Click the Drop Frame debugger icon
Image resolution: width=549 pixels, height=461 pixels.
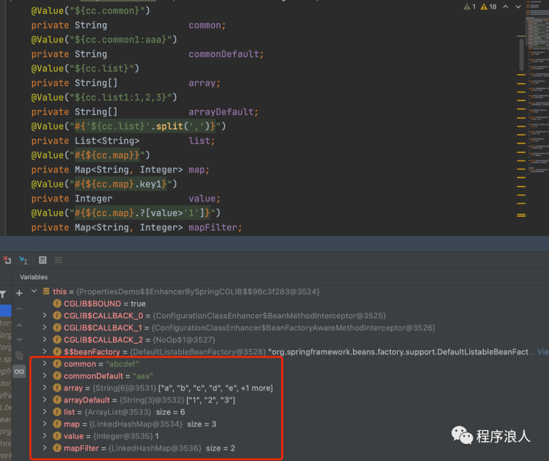pyautogui.click(x=7, y=260)
